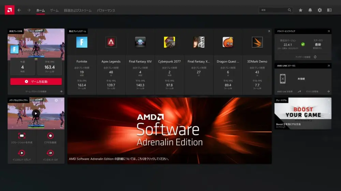Click the Adrenalin Edition details link text
Screen dimensions: 341x191
(x=119, y=159)
